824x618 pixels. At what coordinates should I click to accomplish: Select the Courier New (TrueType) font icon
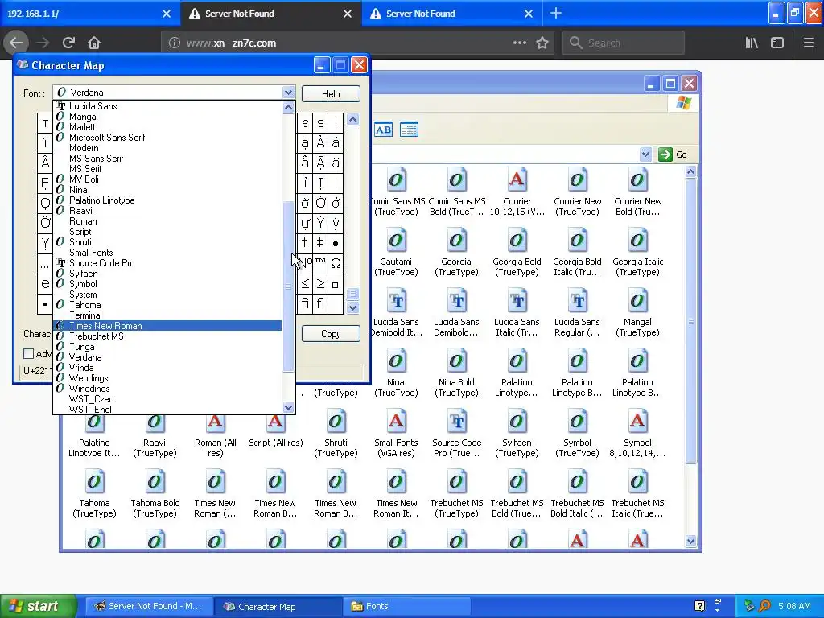tap(577, 192)
